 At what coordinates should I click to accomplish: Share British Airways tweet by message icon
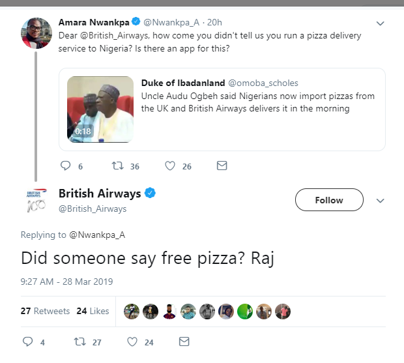coord(184,341)
